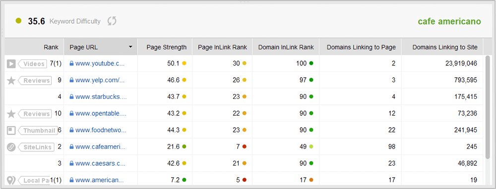Open the www.opentable.... link
The width and height of the screenshot is (496, 189).
[x=101, y=113]
